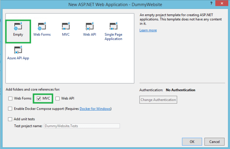230x149 pixels.
Task: Pick the MVC template icon
Action: click(66, 27)
